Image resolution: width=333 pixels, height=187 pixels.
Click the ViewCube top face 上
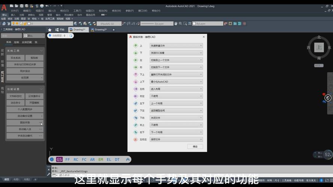tap(319, 47)
